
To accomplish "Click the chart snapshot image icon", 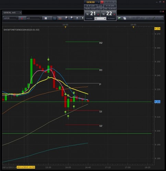I will point(125,18).
